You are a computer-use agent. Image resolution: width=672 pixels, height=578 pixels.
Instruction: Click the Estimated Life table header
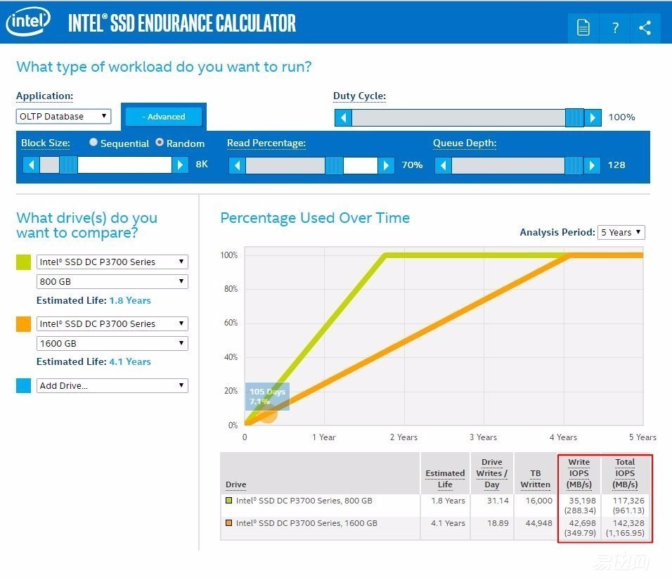(445, 479)
